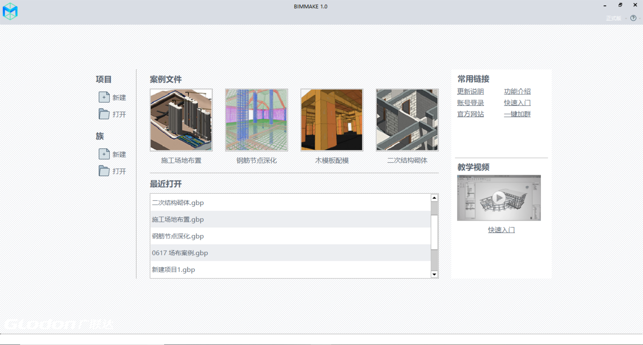Screen dimensions: 643x345
Task: Click 新建 label under 族
Action: tap(119, 154)
